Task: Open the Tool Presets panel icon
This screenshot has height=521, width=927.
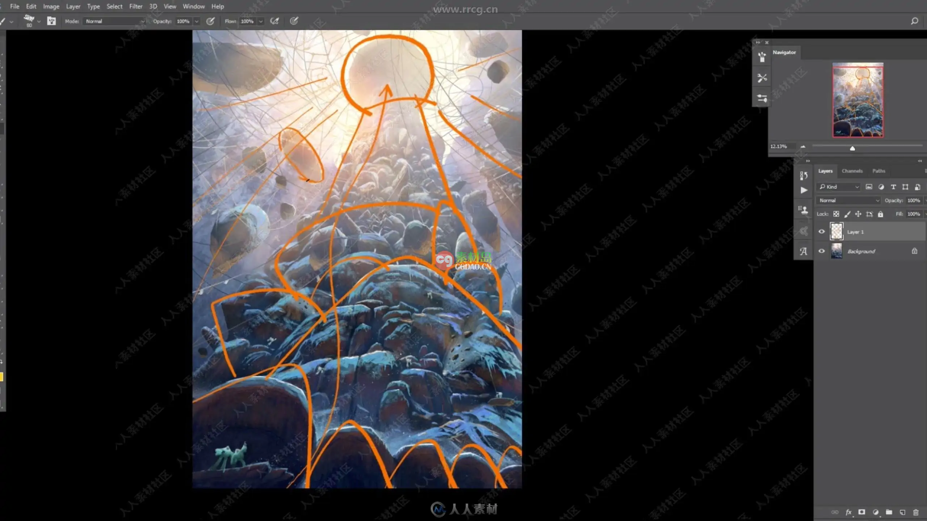Action: pyautogui.click(x=762, y=78)
